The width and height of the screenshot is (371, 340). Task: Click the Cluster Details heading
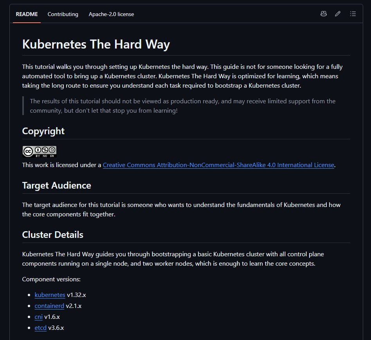click(x=53, y=234)
